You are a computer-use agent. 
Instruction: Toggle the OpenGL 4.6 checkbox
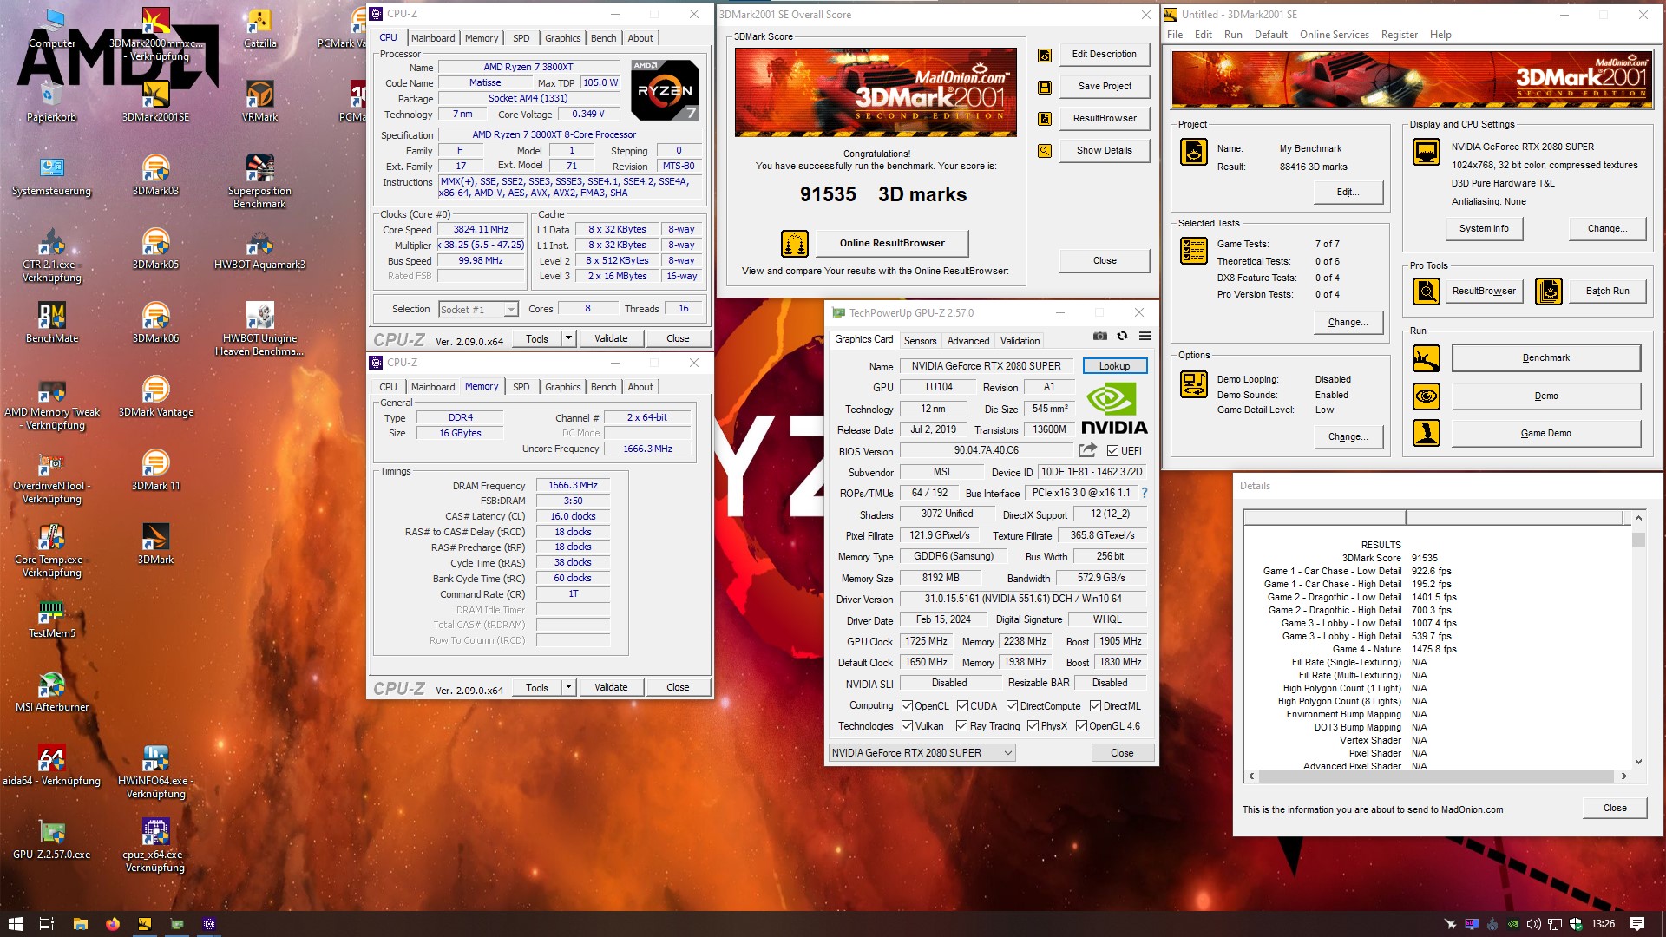point(1081,726)
